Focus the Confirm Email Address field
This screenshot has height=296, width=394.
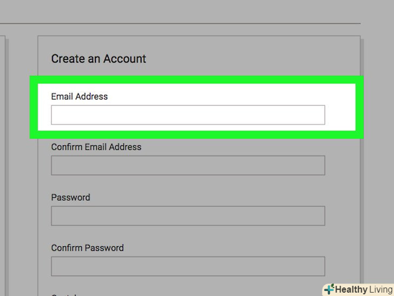click(188, 165)
